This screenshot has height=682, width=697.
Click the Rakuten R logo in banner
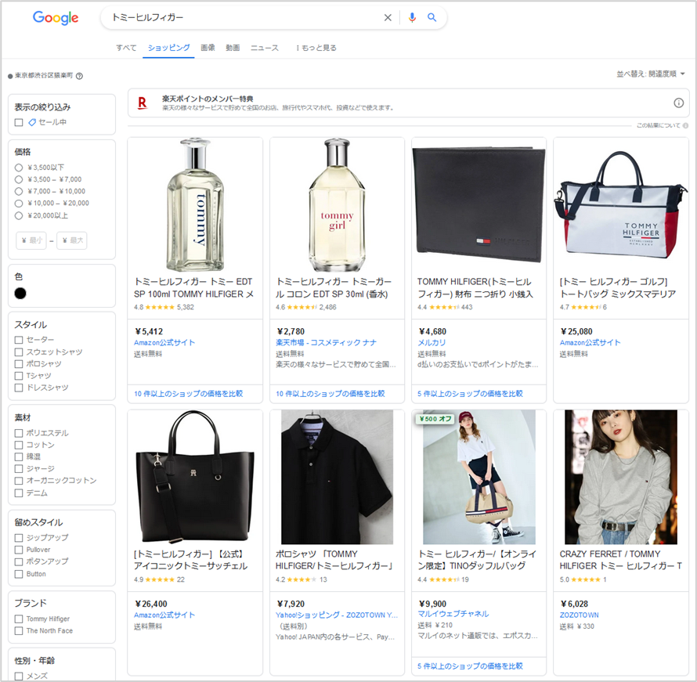(x=143, y=103)
